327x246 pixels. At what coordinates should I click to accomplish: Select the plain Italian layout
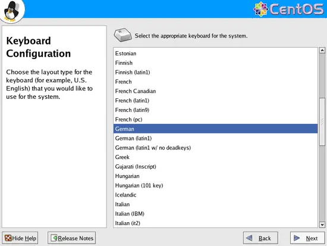[215, 204]
